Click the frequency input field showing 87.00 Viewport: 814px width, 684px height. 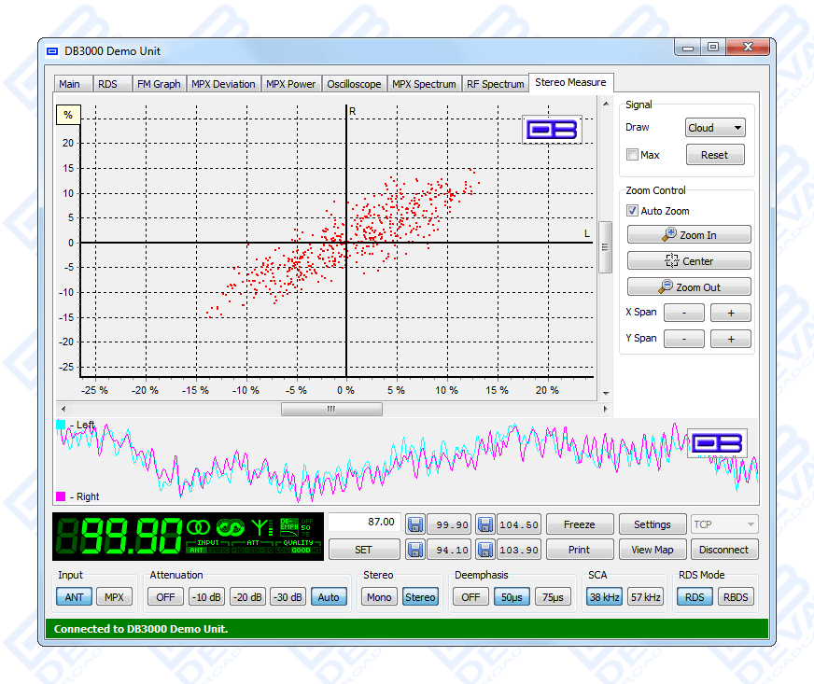[364, 523]
